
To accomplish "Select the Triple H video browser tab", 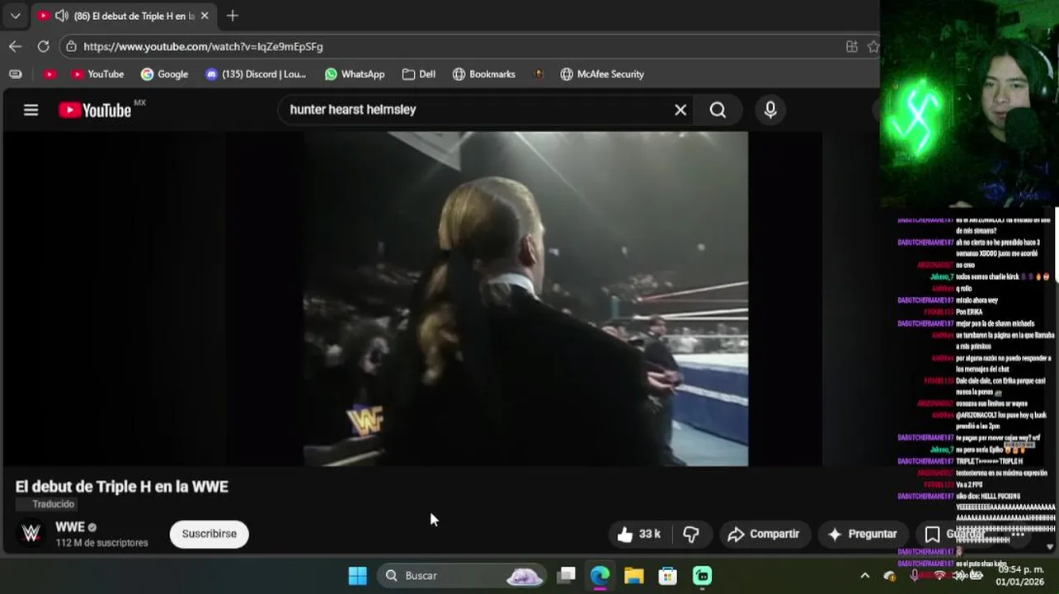I will point(124,16).
